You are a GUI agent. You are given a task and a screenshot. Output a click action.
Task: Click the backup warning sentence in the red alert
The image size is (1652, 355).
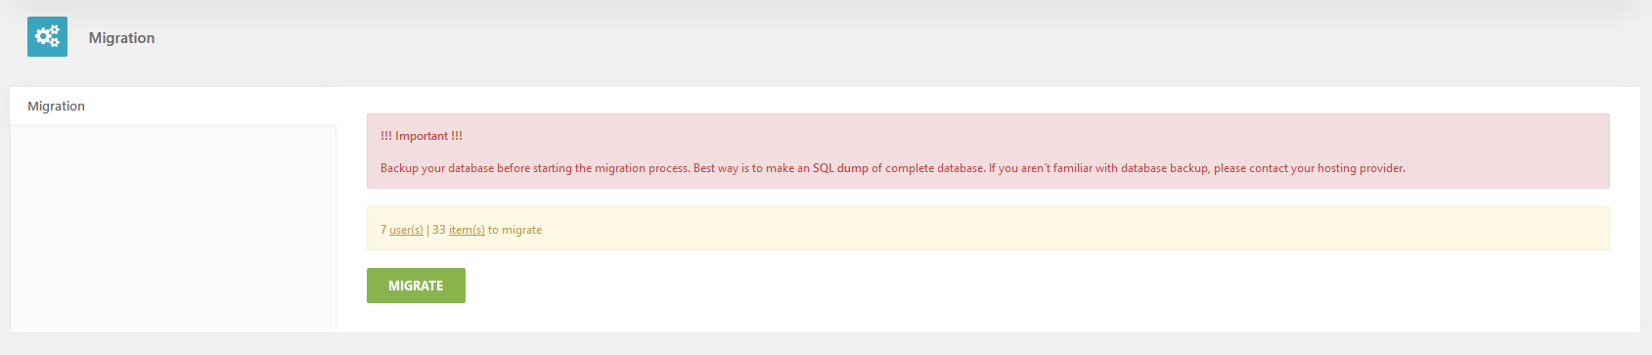coord(892,168)
